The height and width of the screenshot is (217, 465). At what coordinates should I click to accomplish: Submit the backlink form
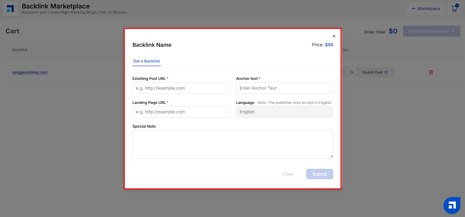coord(319,174)
